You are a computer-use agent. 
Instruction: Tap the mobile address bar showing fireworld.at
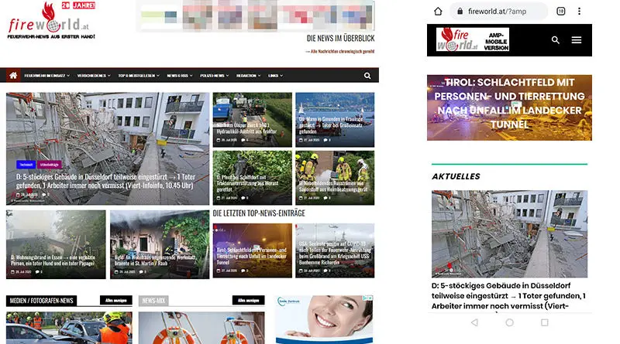[504, 12]
